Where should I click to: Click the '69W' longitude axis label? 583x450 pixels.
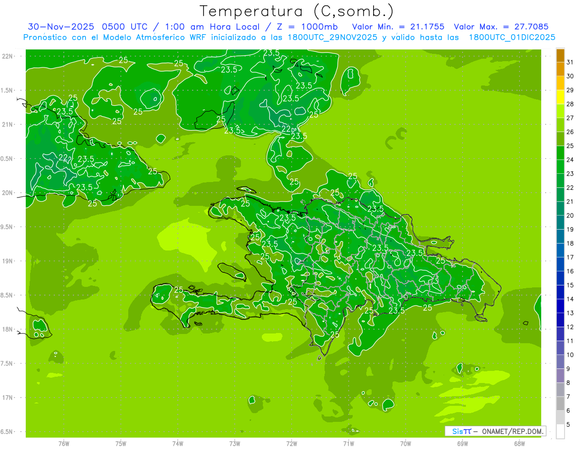coord(463,444)
